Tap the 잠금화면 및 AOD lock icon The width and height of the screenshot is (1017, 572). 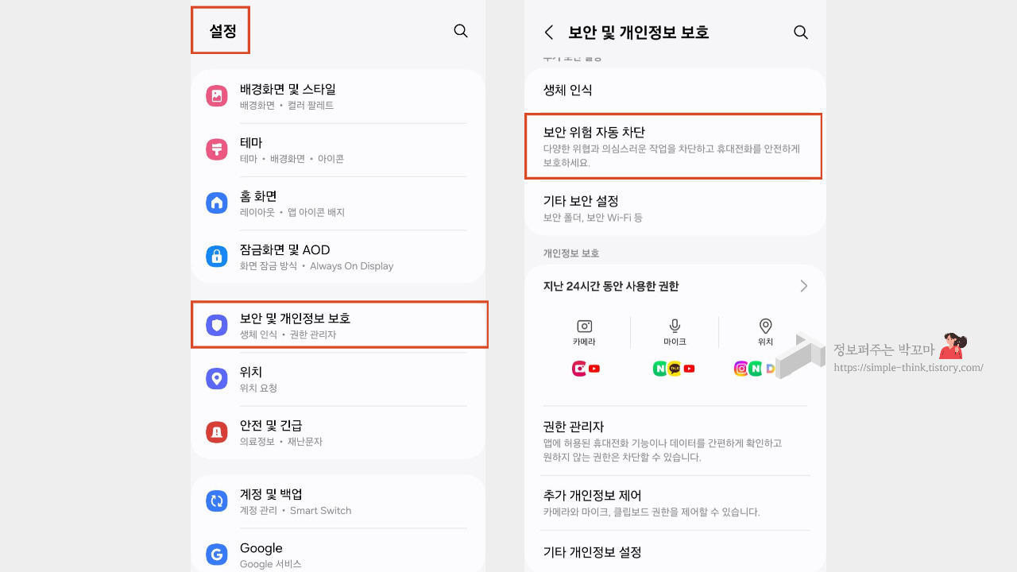[217, 257]
